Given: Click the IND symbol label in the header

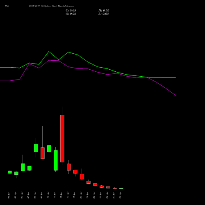Looking at the screenshot, I should point(7,6).
